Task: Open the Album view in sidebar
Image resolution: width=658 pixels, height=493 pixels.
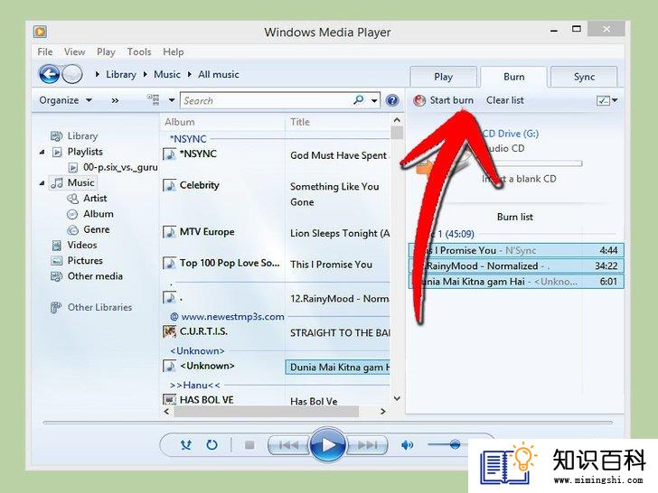Action: (x=99, y=214)
